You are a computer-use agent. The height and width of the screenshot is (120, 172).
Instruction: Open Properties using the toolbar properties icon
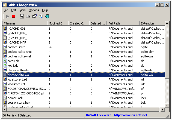[x=34, y=16]
